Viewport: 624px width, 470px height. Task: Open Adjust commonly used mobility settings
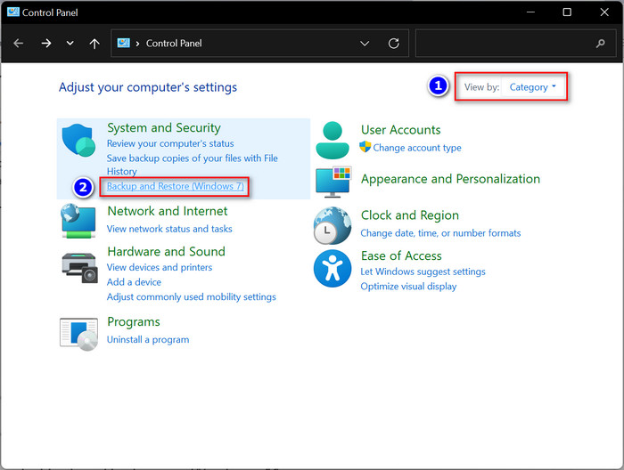click(x=192, y=296)
